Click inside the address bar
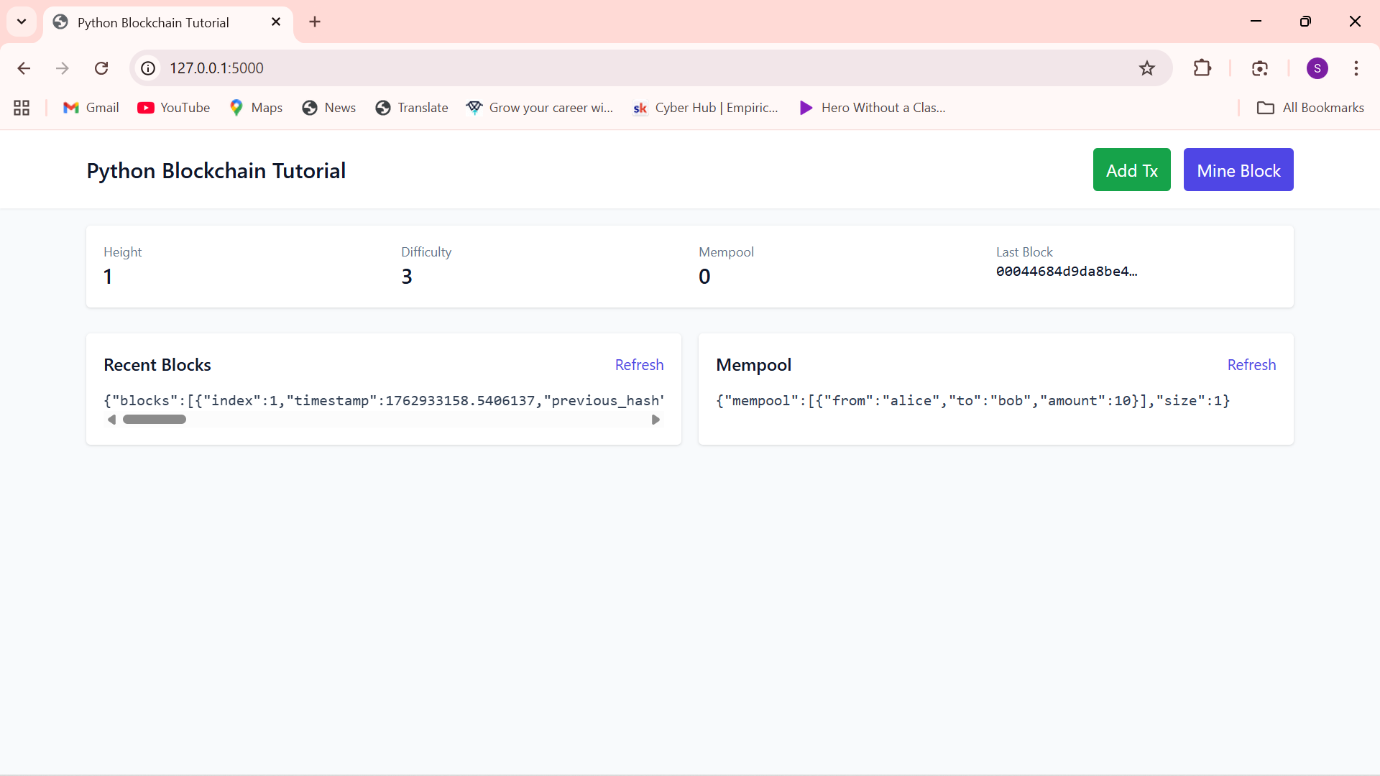 (x=503, y=68)
